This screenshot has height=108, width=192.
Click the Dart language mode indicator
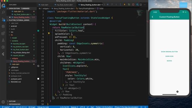tap(92, 107)
